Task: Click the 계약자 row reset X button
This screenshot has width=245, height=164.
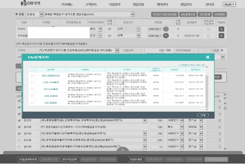Action: pyautogui.click(x=221, y=29)
